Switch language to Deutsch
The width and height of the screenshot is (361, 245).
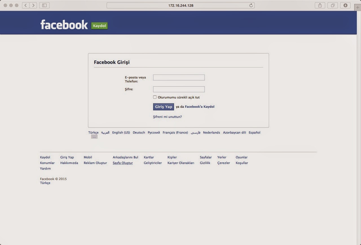coord(139,132)
